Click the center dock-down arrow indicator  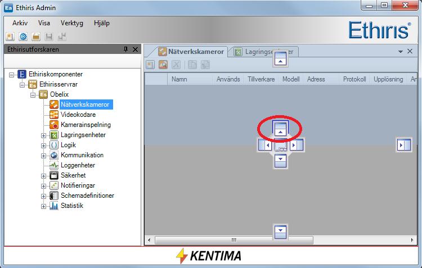[280, 161]
